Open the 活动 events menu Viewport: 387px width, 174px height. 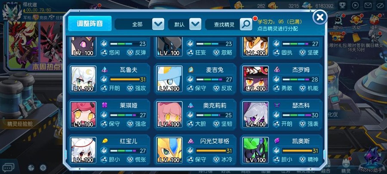[x=356, y=21]
